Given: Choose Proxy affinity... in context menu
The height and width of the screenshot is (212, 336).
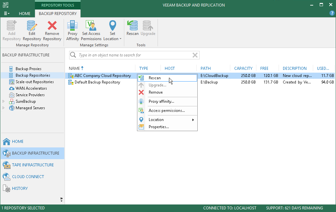Looking at the screenshot, I should [167, 101].
